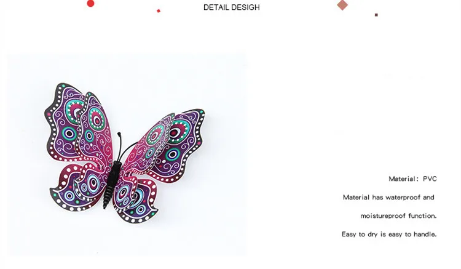Click the black-centered eye spot on outer left wing
The image size is (461, 269).
click(x=69, y=134)
